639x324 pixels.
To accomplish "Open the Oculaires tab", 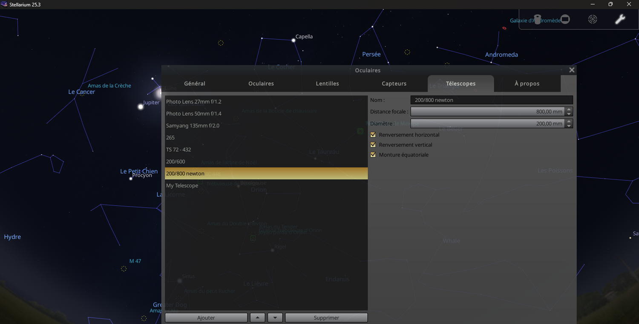I will pos(261,84).
